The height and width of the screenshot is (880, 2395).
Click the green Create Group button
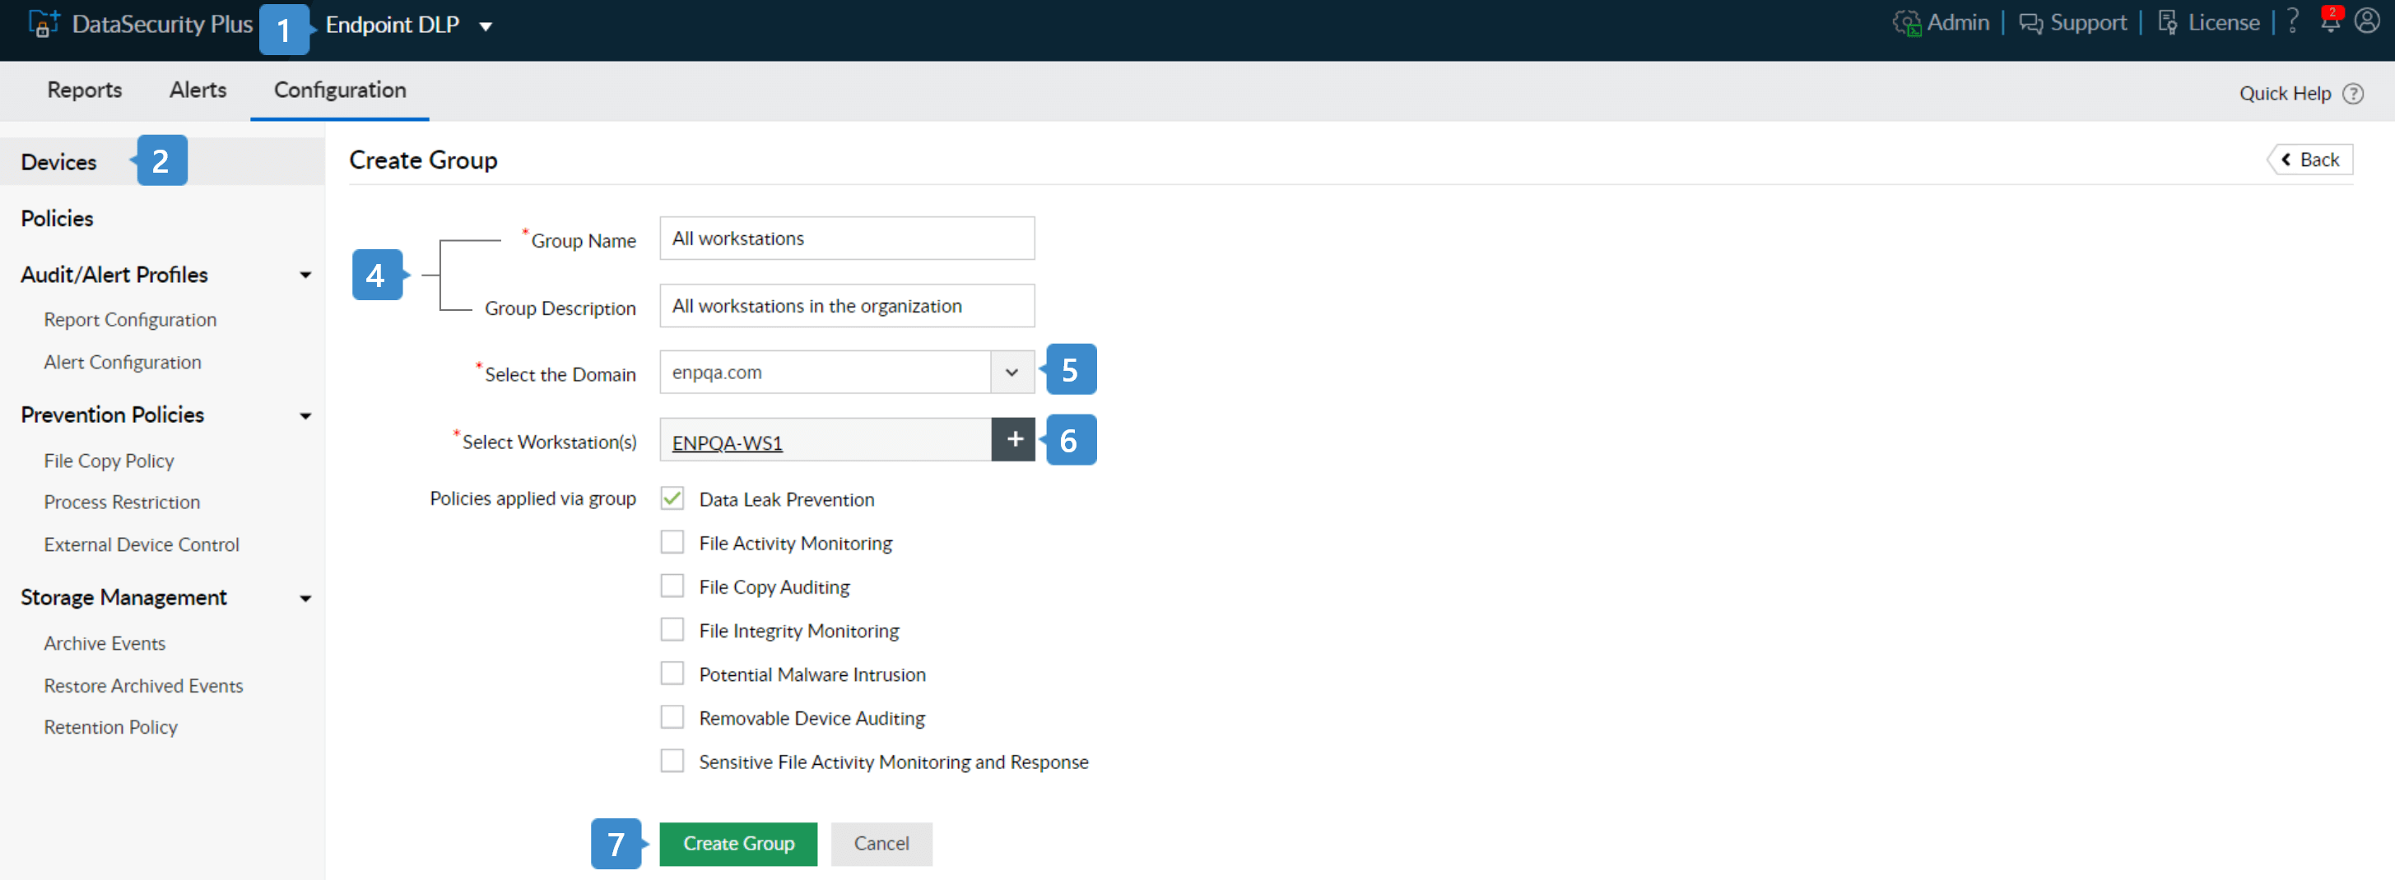pyautogui.click(x=738, y=844)
